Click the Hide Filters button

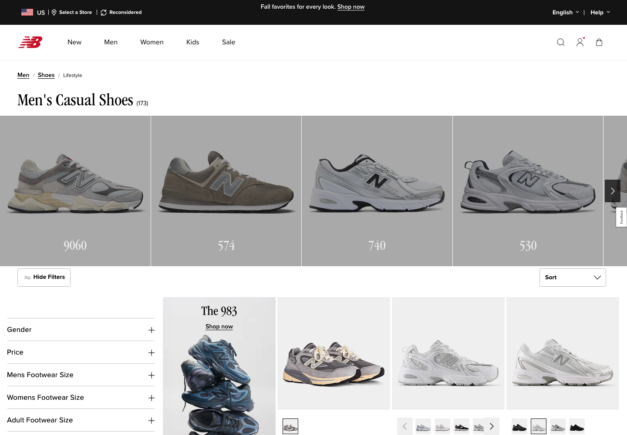(x=44, y=278)
